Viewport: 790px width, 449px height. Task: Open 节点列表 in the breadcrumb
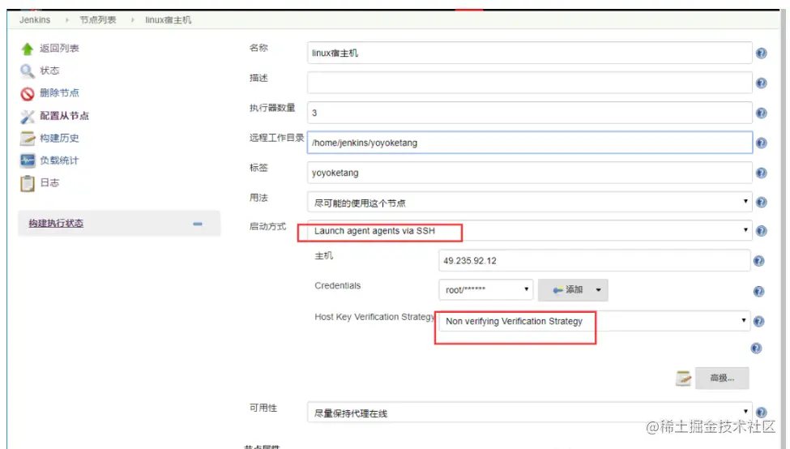pos(98,20)
